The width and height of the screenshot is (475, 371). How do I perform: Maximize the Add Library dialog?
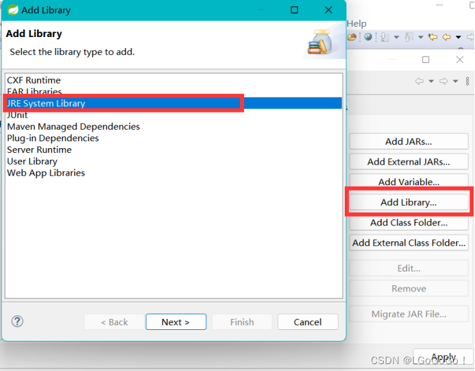coord(295,10)
